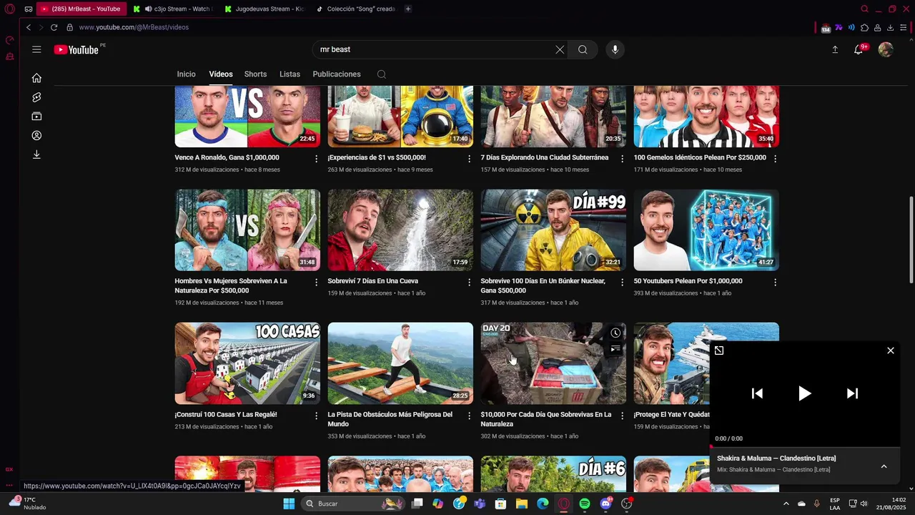Viewport: 915px width, 515px height.
Task: Click the magnifier search button
Action: pyautogui.click(x=583, y=49)
